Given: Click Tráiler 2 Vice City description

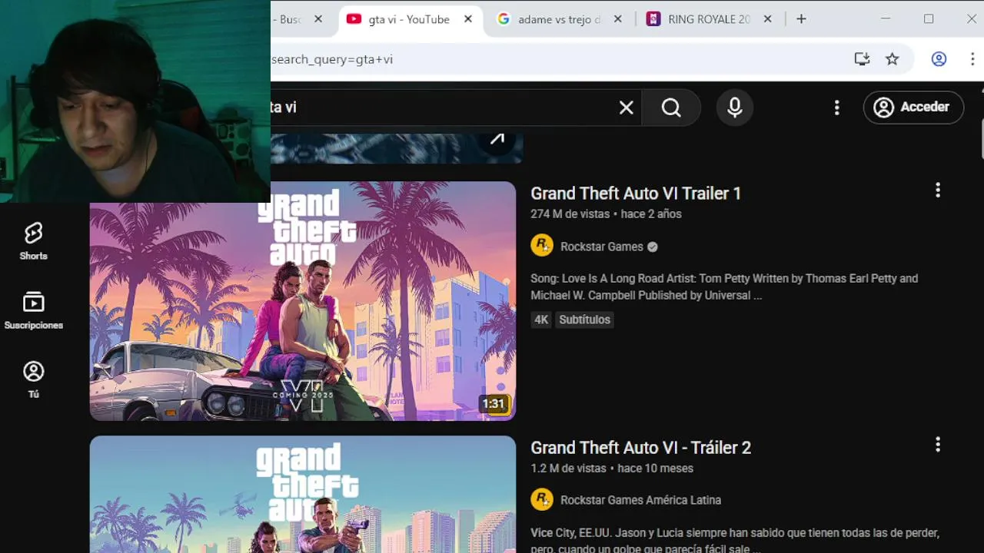Looking at the screenshot, I should [735, 541].
